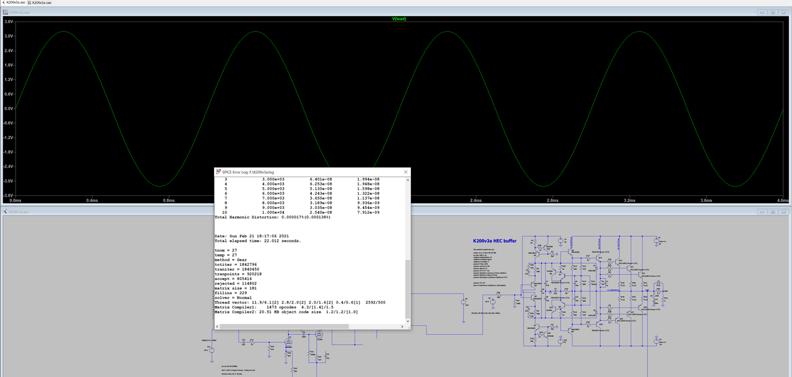792x377 pixels.
Task: Click the "0.0V" vertical axis label
Action: 9,108
